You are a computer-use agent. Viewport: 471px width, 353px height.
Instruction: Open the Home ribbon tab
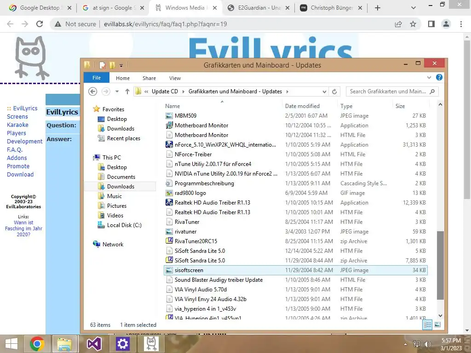(x=123, y=78)
